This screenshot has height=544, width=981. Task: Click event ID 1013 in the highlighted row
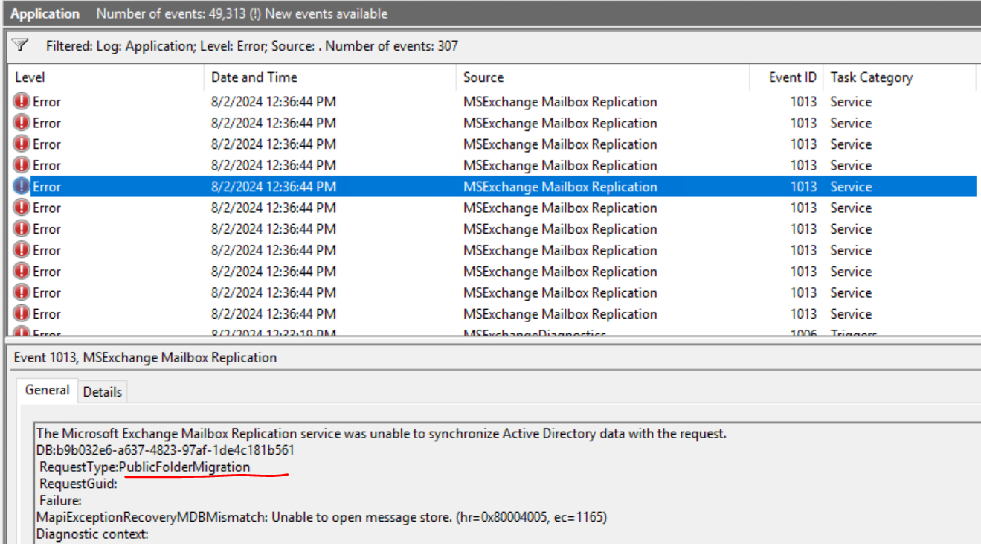pos(803,187)
